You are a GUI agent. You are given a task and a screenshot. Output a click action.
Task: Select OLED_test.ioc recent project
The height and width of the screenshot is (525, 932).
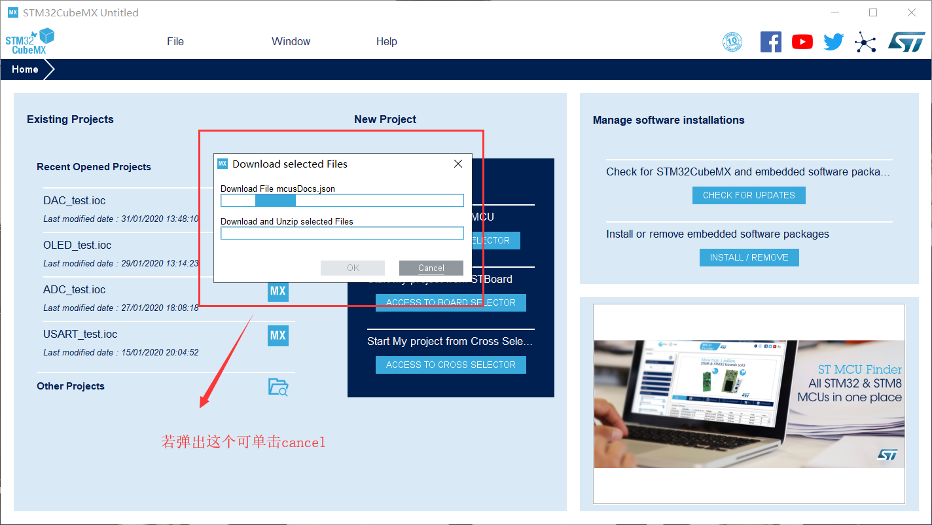pyautogui.click(x=77, y=245)
